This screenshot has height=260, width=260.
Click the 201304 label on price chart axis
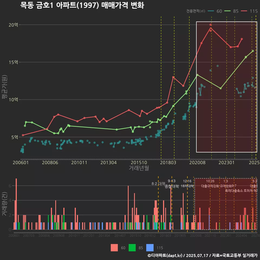click(108, 162)
